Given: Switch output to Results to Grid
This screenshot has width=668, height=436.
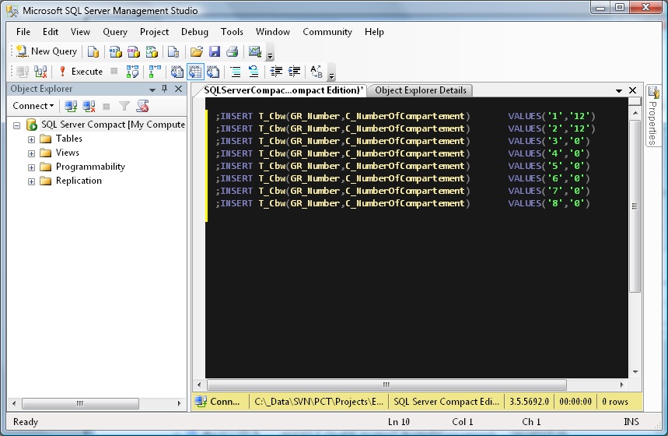Looking at the screenshot, I should tap(195, 72).
